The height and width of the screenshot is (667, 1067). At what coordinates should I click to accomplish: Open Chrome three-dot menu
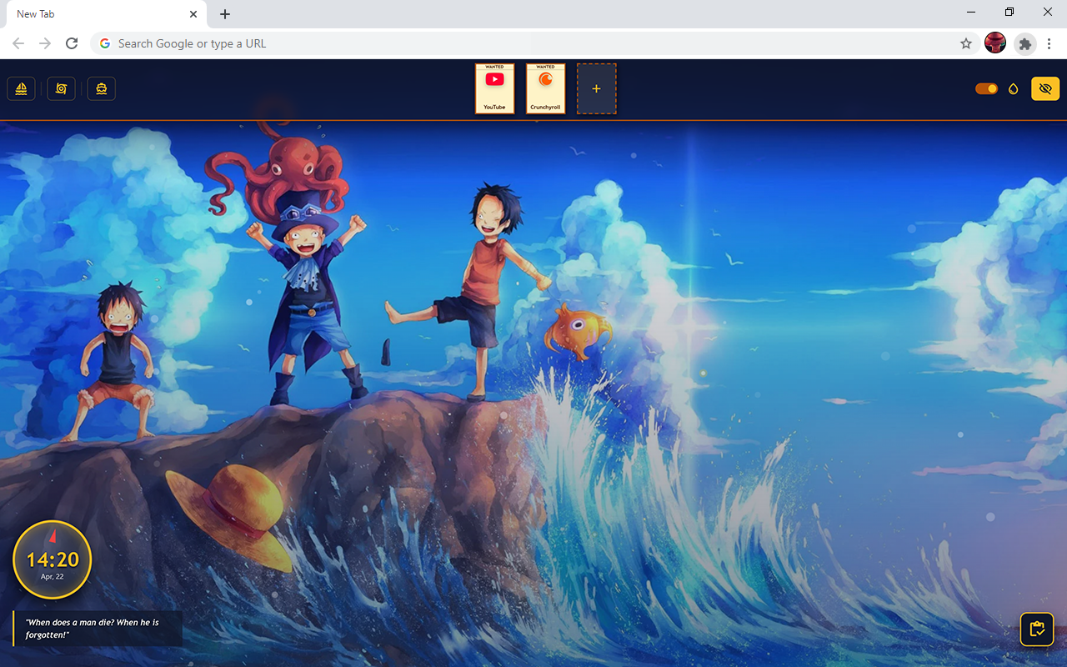pos(1049,43)
